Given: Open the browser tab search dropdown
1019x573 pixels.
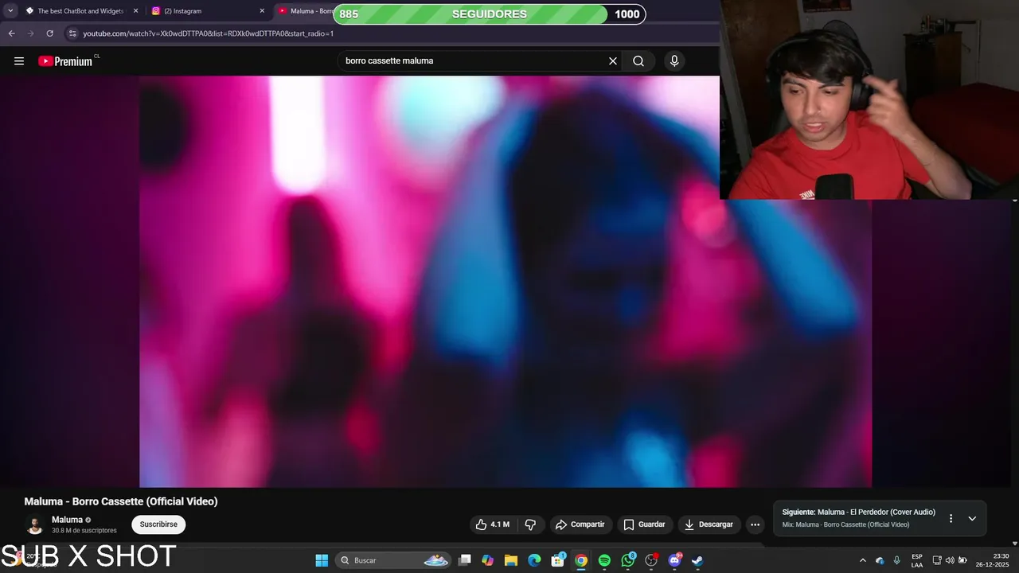Looking at the screenshot, I should coord(10,11).
